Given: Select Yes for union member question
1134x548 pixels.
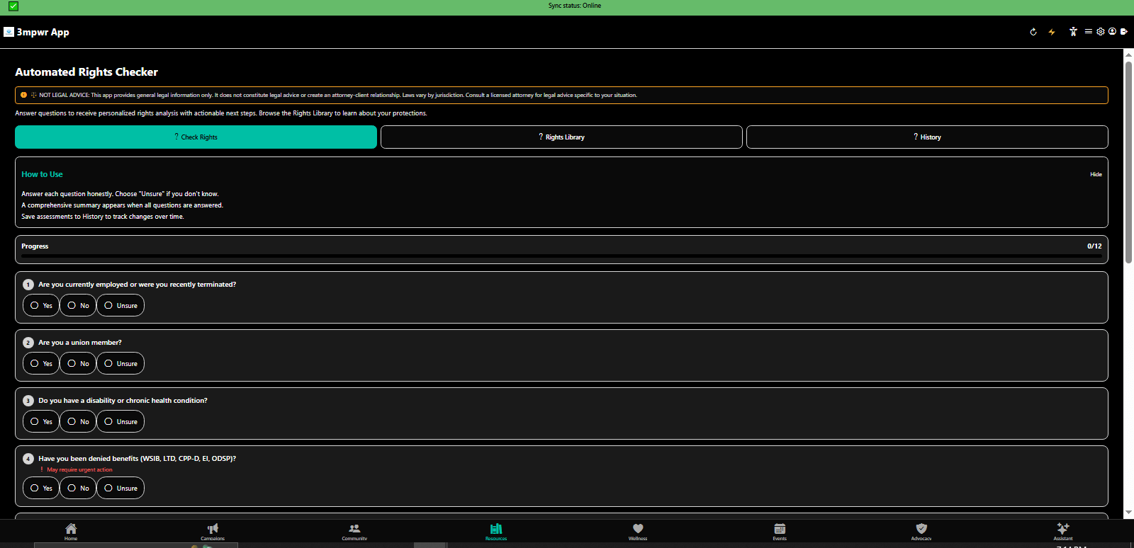Looking at the screenshot, I should [x=41, y=363].
